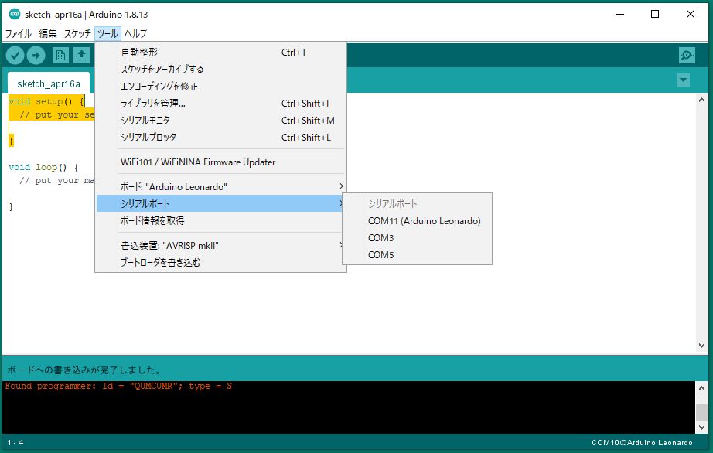Image resolution: width=713 pixels, height=453 pixels.
Task: Select COM11 (Arduino Leonardo) port
Action: 417,221
